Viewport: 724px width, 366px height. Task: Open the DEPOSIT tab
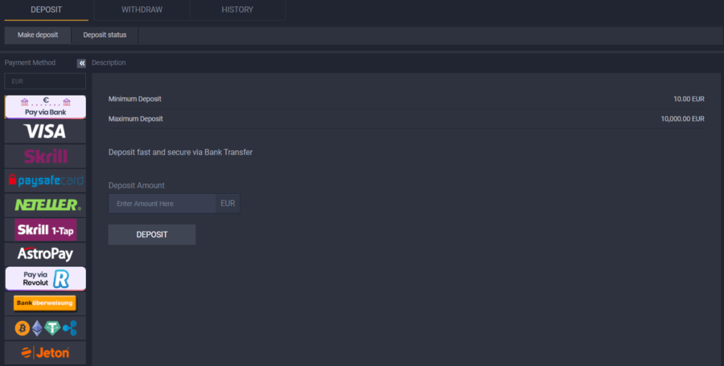pyautogui.click(x=46, y=10)
